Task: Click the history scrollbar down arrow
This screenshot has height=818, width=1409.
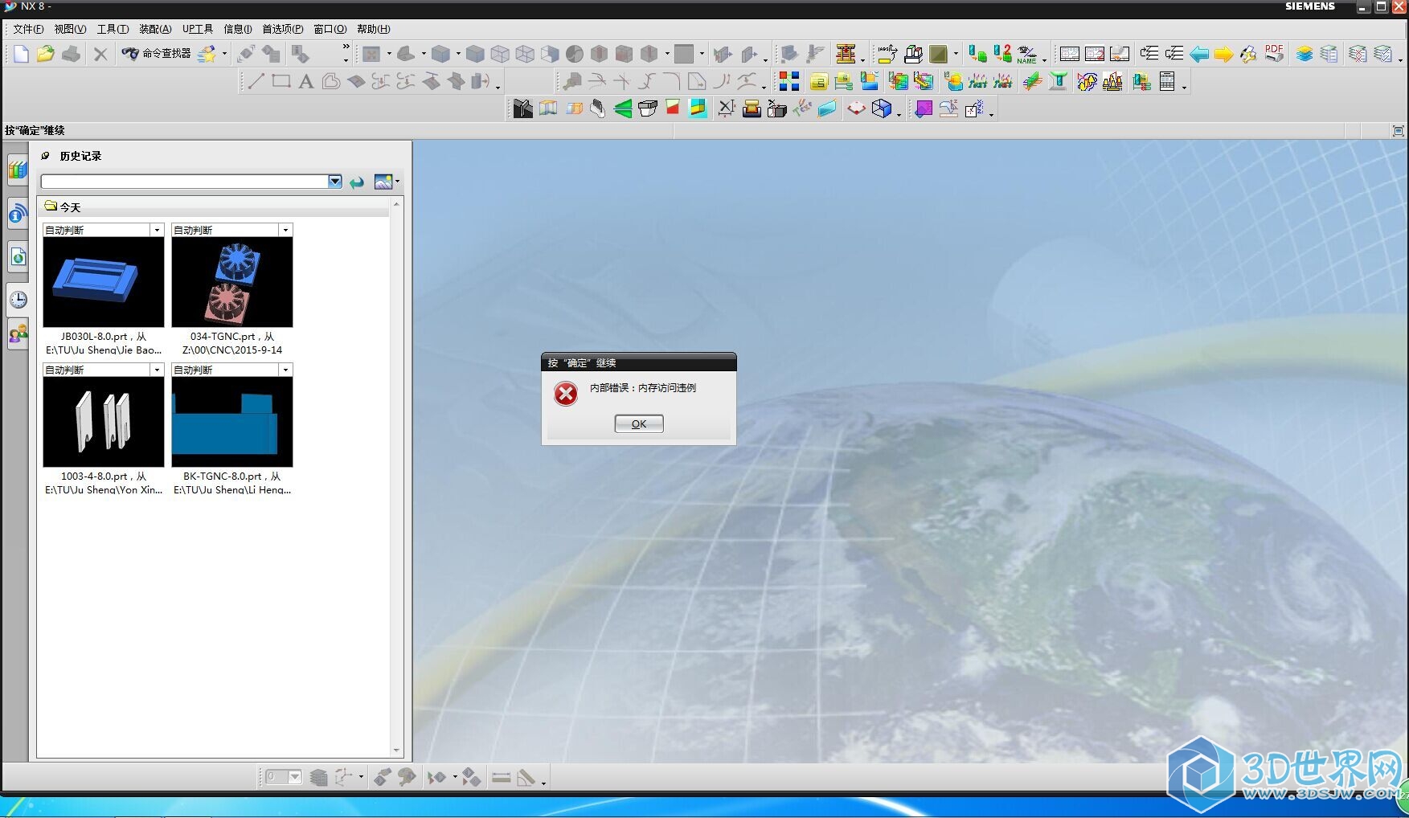Action: pyautogui.click(x=396, y=751)
